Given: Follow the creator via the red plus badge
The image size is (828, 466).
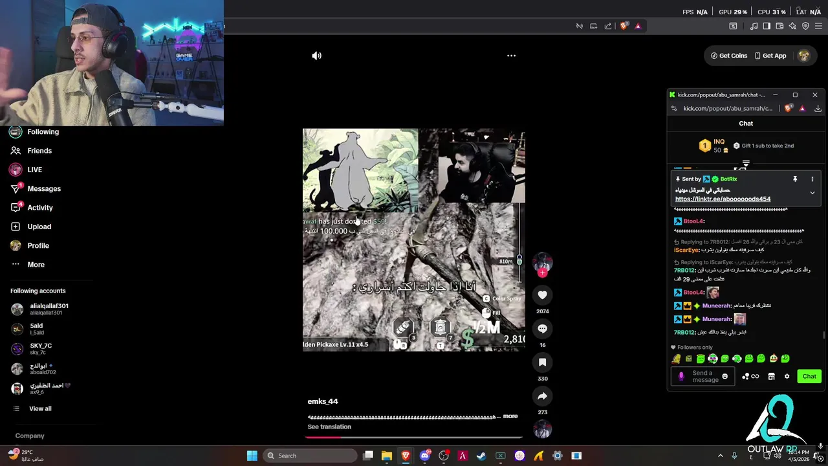Looking at the screenshot, I should [542, 273].
